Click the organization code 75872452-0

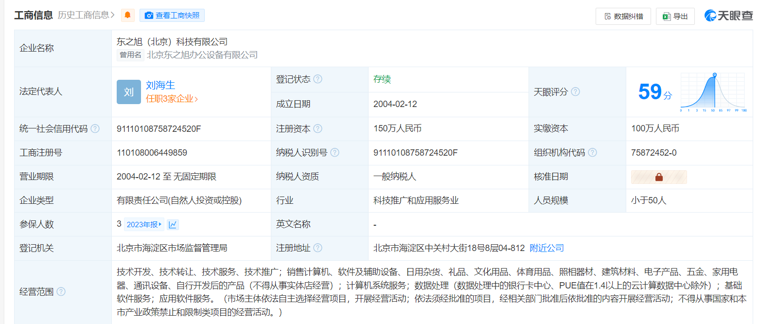coord(654,153)
